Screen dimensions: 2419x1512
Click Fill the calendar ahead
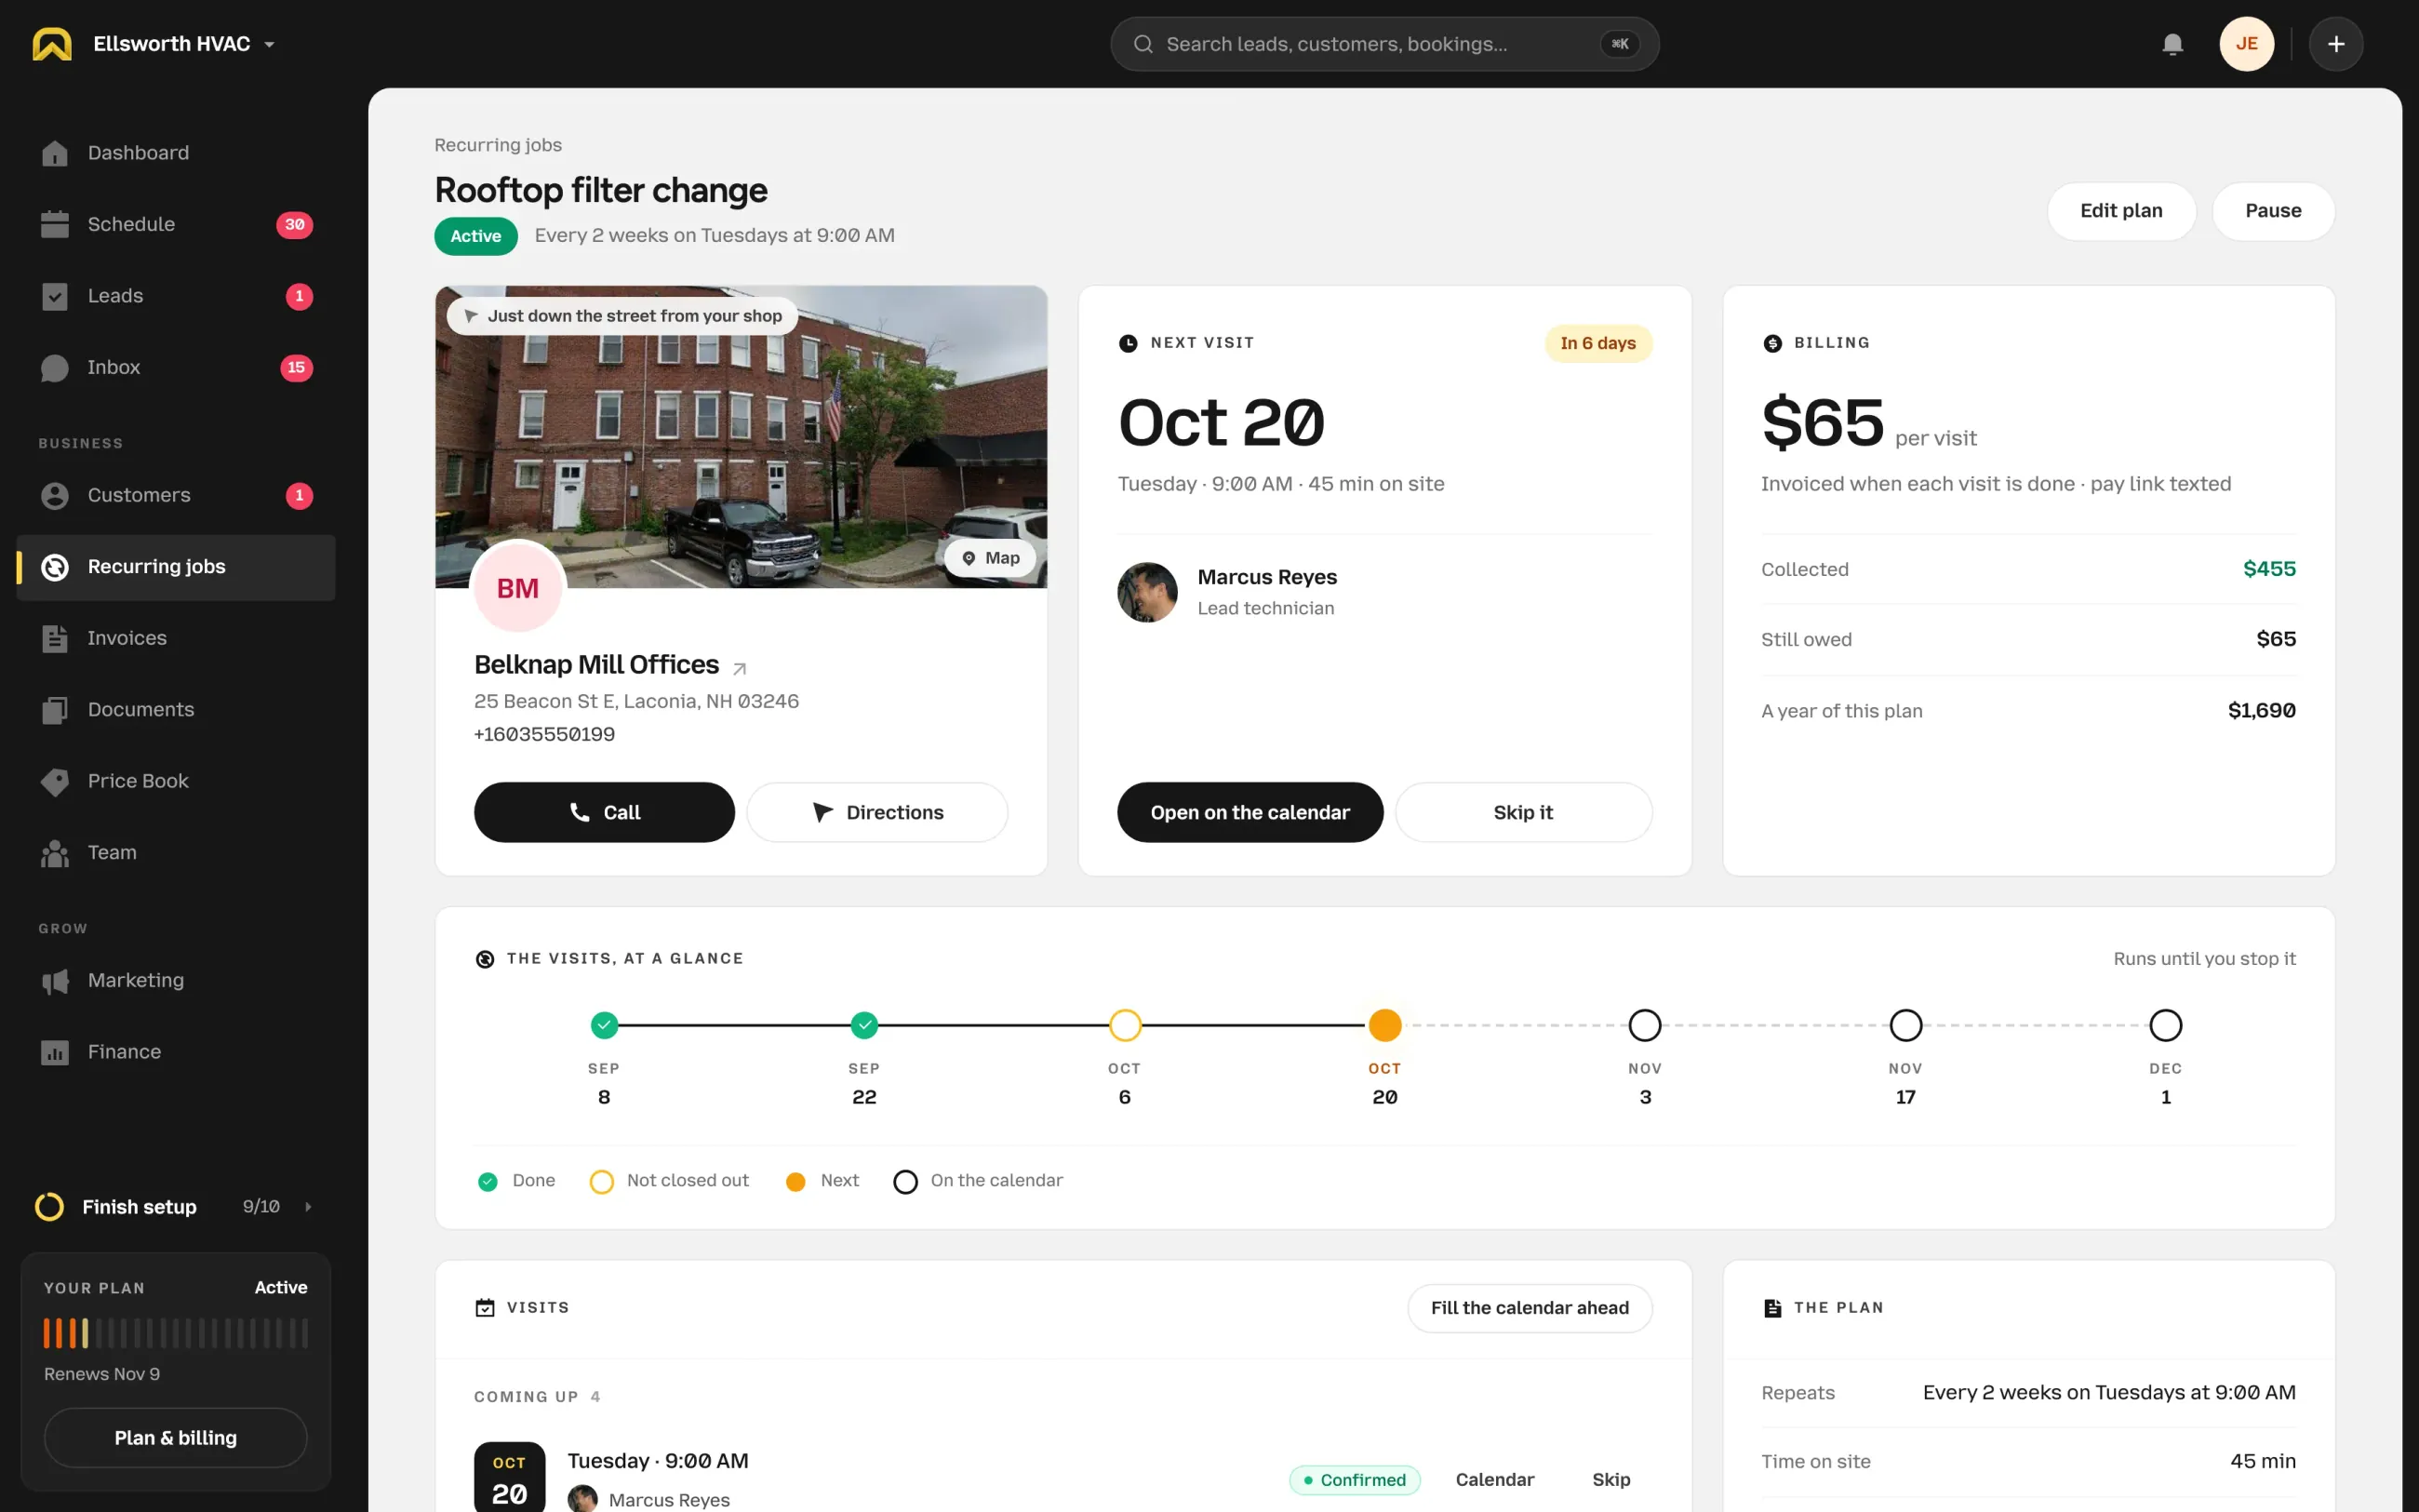click(x=1530, y=1308)
